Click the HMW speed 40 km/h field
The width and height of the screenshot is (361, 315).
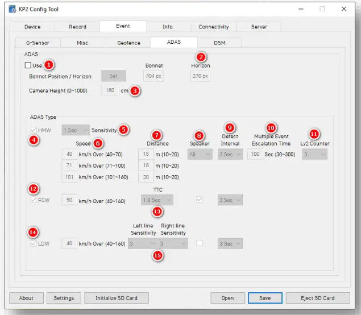point(69,154)
